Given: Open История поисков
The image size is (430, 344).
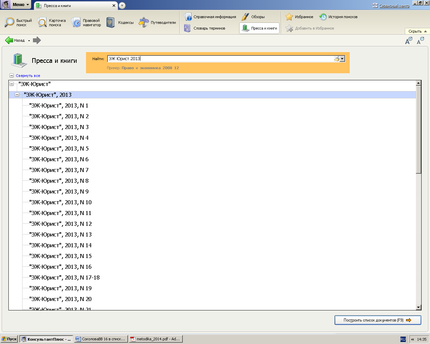Looking at the screenshot, I should click(338, 17).
